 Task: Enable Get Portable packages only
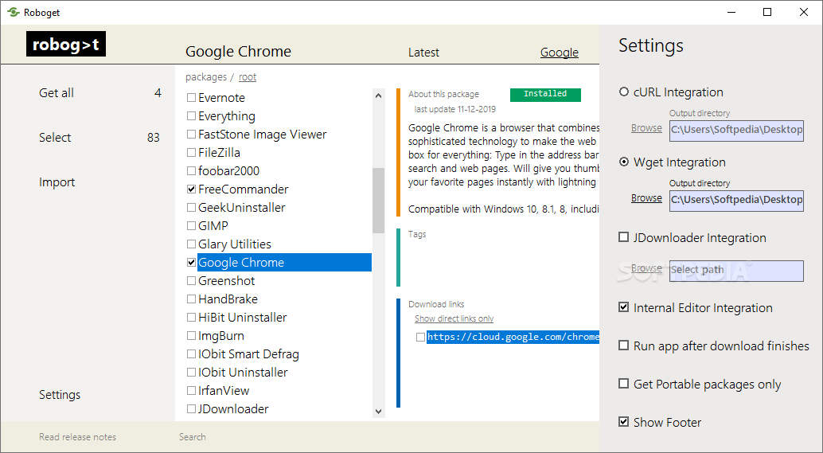[x=623, y=384]
